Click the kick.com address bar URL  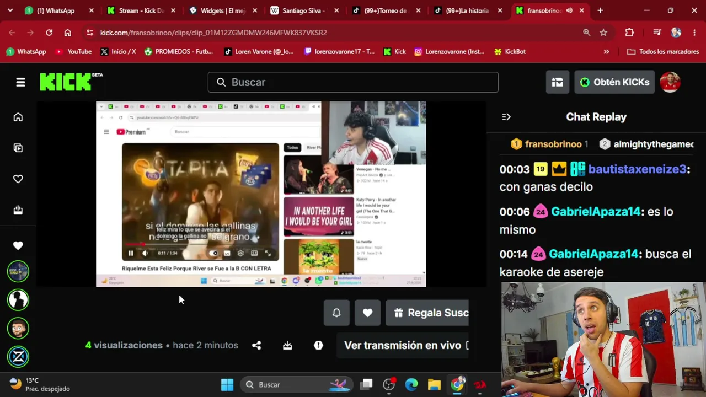tap(213, 33)
